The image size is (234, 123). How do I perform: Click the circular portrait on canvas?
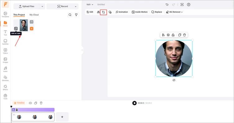[174, 58]
